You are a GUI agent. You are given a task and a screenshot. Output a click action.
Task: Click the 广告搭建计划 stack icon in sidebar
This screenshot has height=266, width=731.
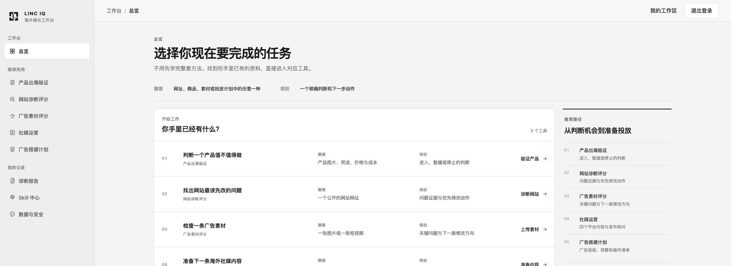[x=12, y=149]
